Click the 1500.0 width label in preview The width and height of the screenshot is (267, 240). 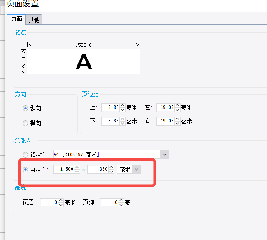pyautogui.click(x=84, y=45)
